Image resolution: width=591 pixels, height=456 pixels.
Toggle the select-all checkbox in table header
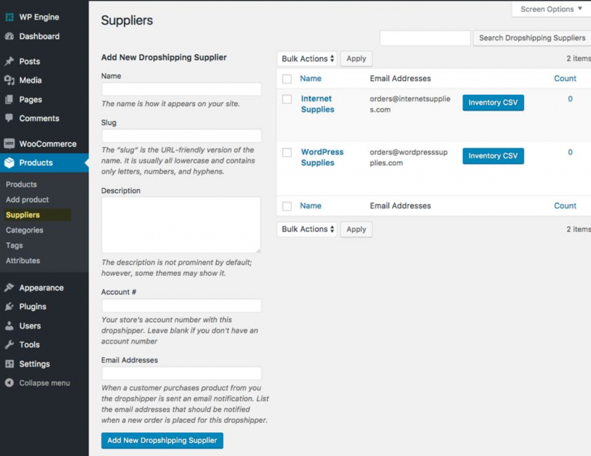click(x=287, y=79)
